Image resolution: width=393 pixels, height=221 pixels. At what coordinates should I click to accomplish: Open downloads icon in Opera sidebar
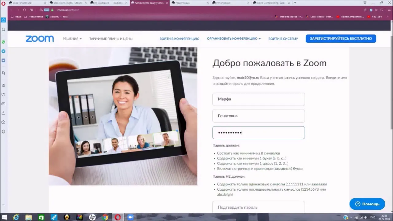coord(3,113)
